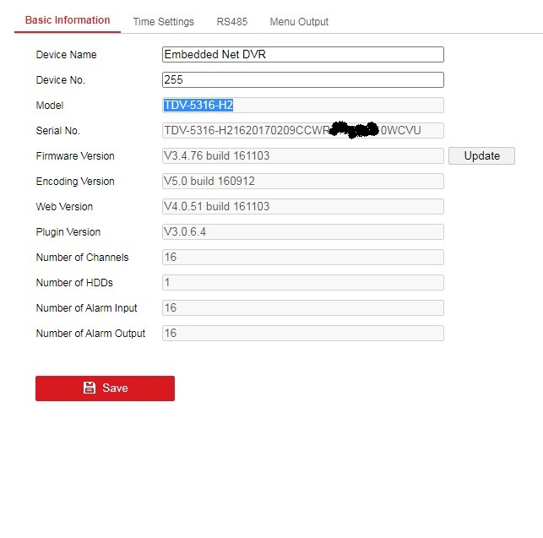Select the Firmware Version field
The width and height of the screenshot is (543, 538).
click(302, 156)
